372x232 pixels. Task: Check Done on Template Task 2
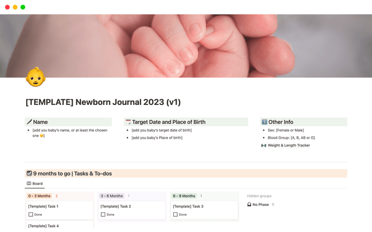(103, 215)
